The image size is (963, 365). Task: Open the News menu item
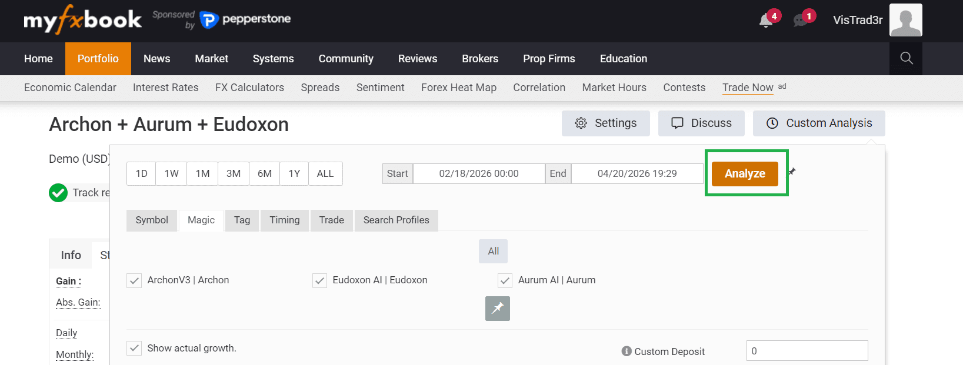coord(156,59)
